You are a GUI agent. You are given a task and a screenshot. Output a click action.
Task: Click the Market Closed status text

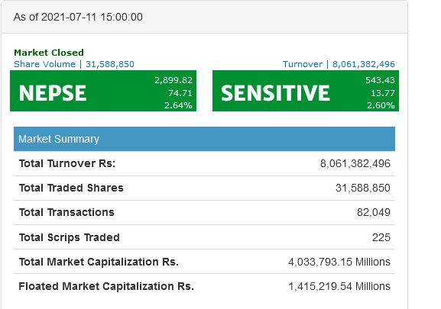[49, 53]
